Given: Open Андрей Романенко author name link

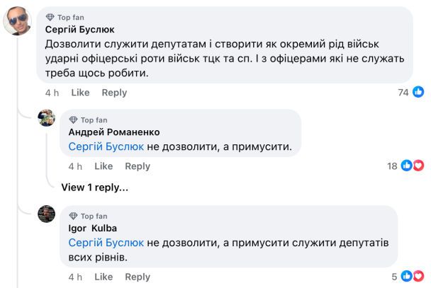Looking at the screenshot, I should click(x=113, y=132).
